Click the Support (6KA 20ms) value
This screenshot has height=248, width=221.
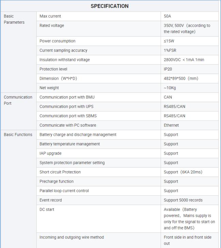tap(183, 172)
